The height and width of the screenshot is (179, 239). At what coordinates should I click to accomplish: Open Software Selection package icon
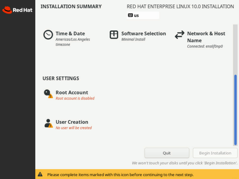click(x=114, y=35)
